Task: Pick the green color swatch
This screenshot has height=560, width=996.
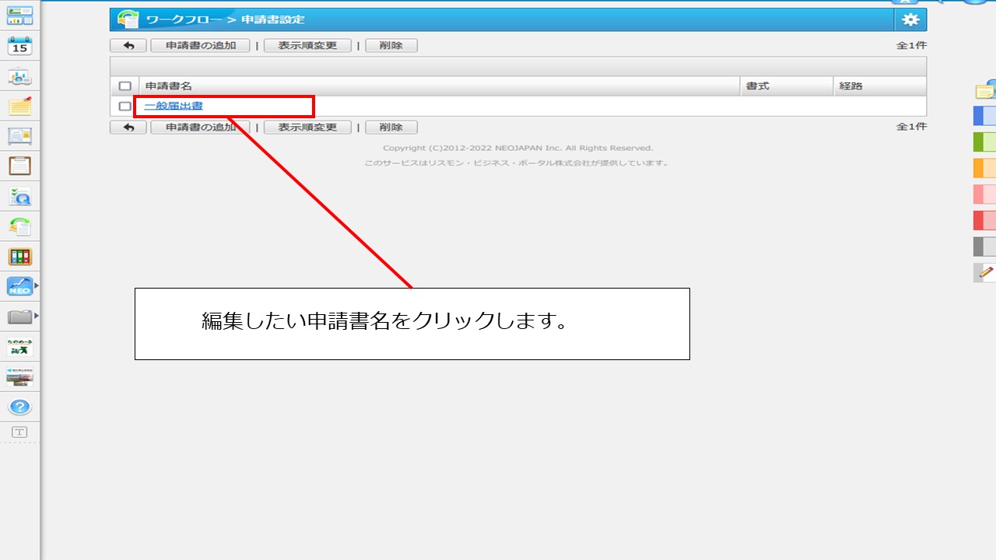Action: (x=984, y=142)
